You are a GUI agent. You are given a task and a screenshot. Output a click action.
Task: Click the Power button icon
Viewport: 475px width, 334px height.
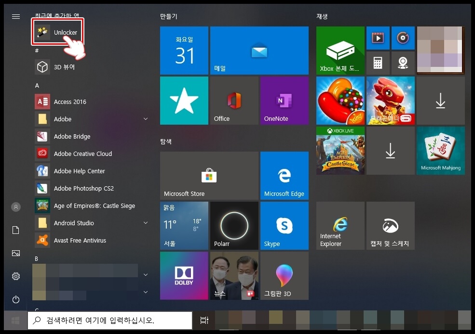tap(16, 299)
